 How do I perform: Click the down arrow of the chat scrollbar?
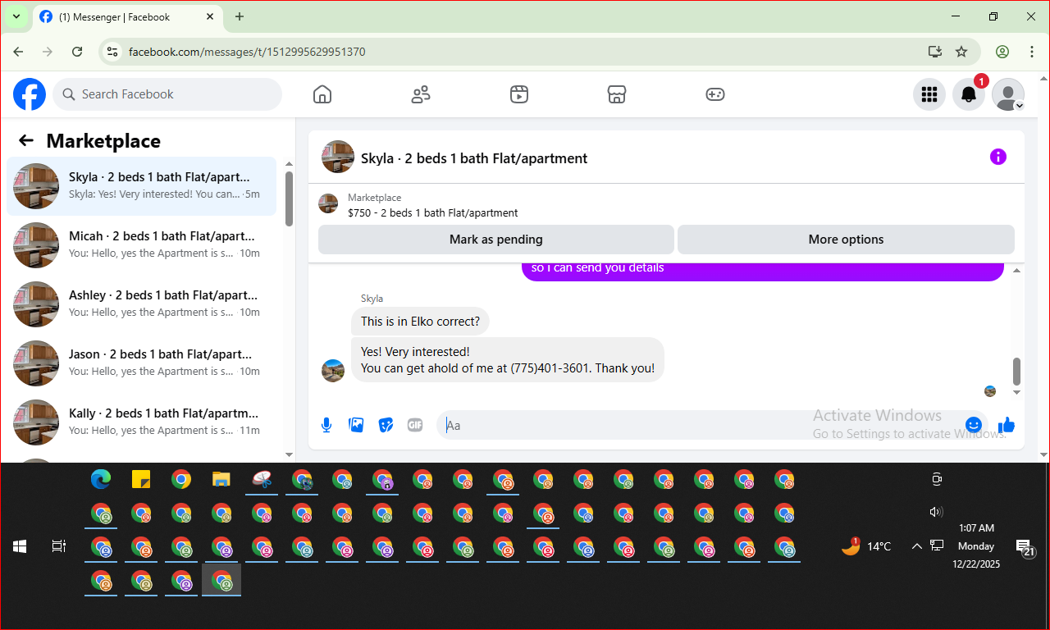pyautogui.click(x=1017, y=392)
